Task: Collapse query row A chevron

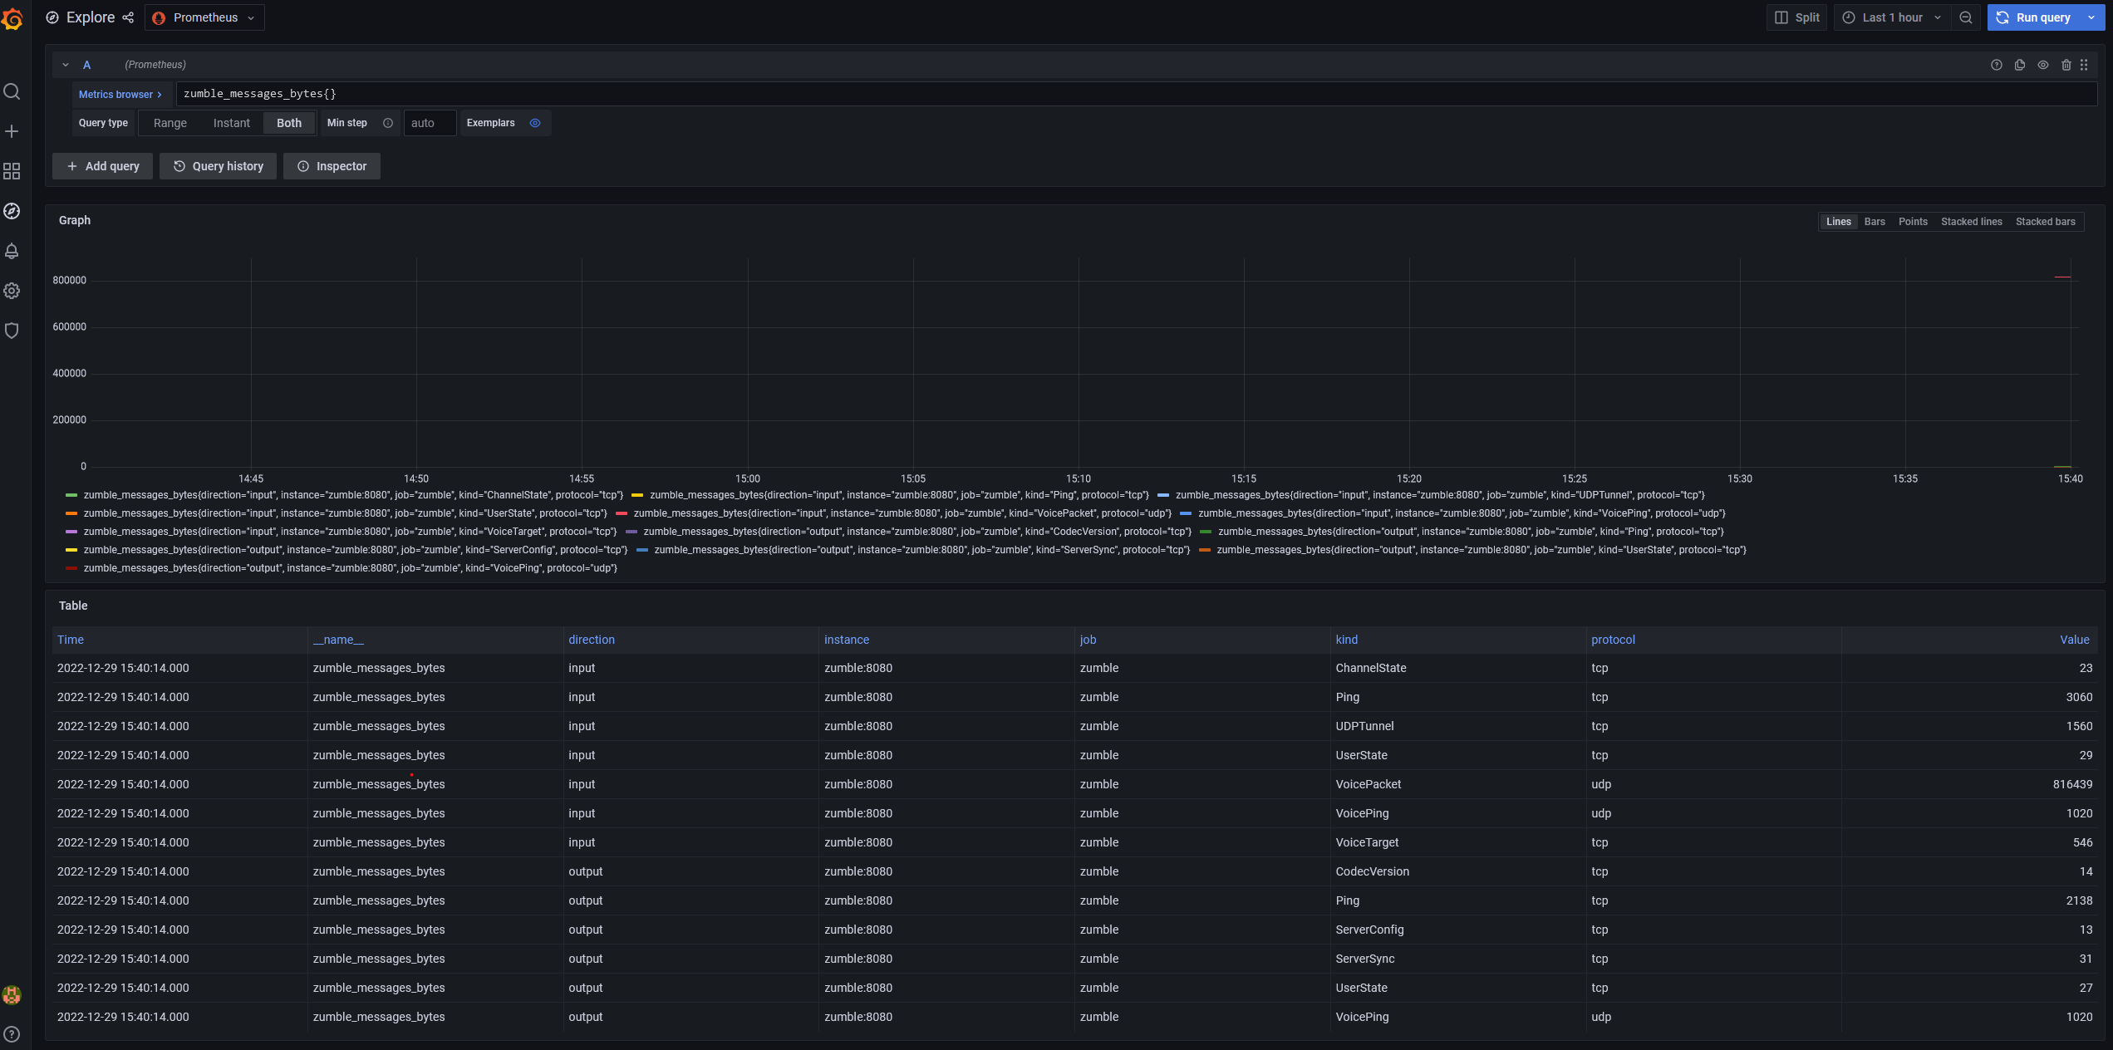Action: point(66,65)
